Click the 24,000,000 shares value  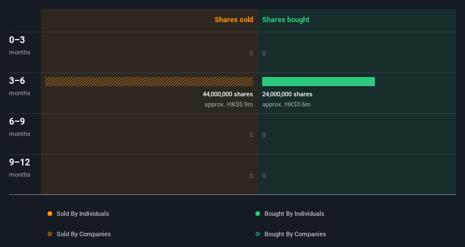click(x=287, y=94)
